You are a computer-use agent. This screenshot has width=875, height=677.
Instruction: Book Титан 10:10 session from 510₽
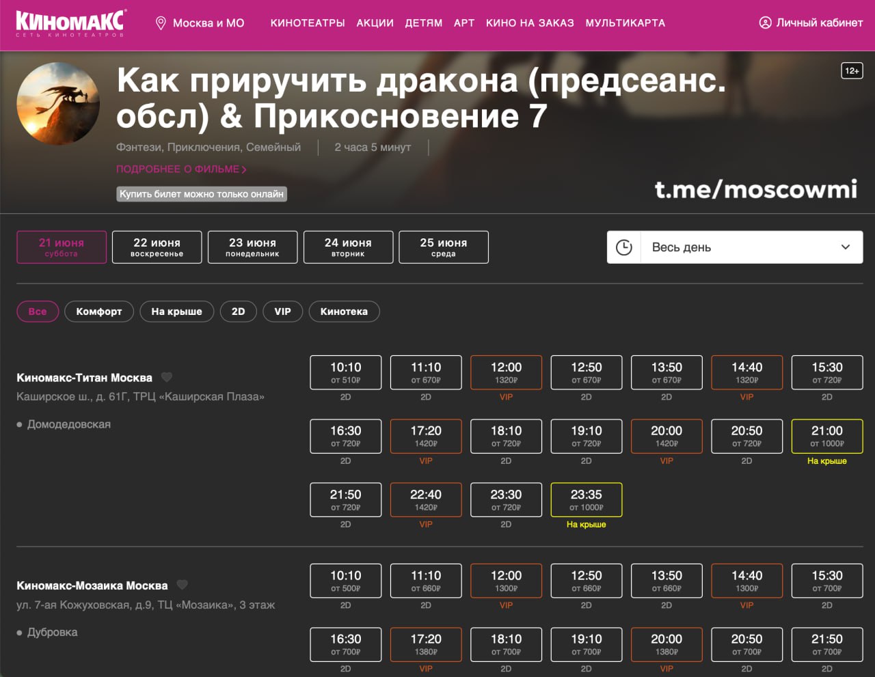[x=346, y=372]
